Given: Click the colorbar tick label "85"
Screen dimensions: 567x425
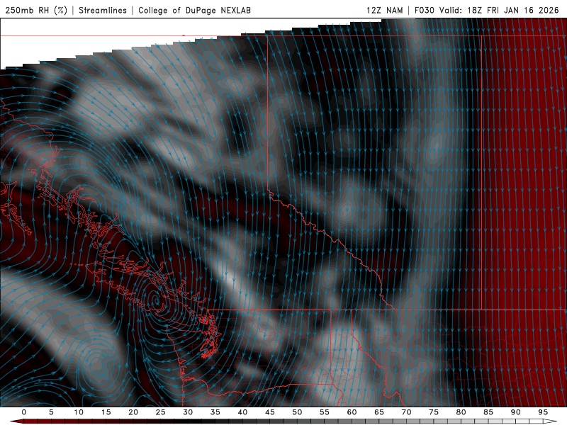Looking at the screenshot, I should click(488, 412).
